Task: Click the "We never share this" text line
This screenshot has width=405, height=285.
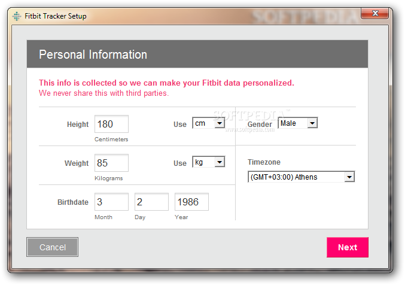Action: 104,93
